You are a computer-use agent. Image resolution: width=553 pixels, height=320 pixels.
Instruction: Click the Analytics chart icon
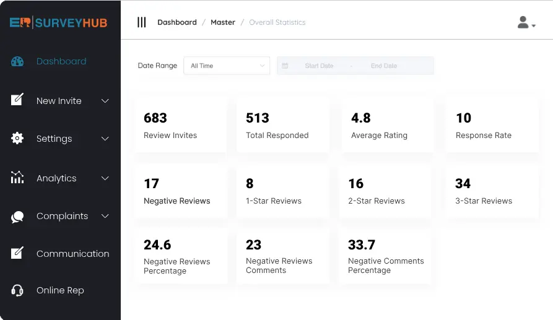point(17,178)
